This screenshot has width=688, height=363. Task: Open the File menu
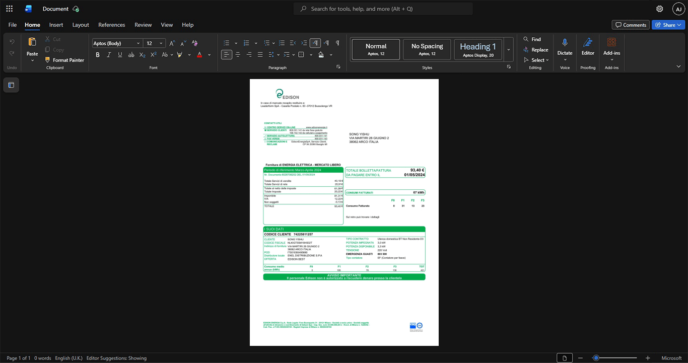(13, 25)
